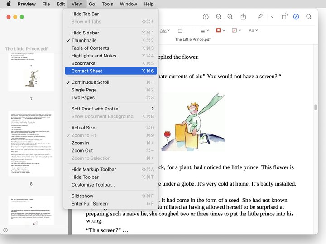
Task: Open the Help menu
Action: [x=149, y=4]
